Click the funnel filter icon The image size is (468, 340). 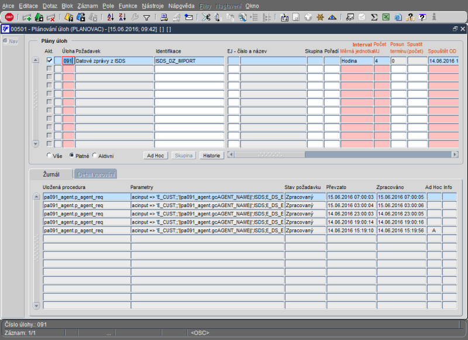coord(147,18)
